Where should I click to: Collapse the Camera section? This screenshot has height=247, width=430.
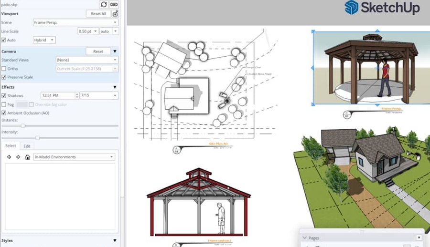(x=115, y=51)
